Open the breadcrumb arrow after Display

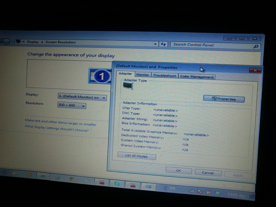pyautogui.click(x=42, y=42)
